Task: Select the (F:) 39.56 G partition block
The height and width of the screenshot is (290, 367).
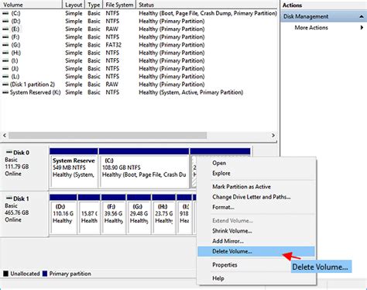Action: [x=114, y=214]
